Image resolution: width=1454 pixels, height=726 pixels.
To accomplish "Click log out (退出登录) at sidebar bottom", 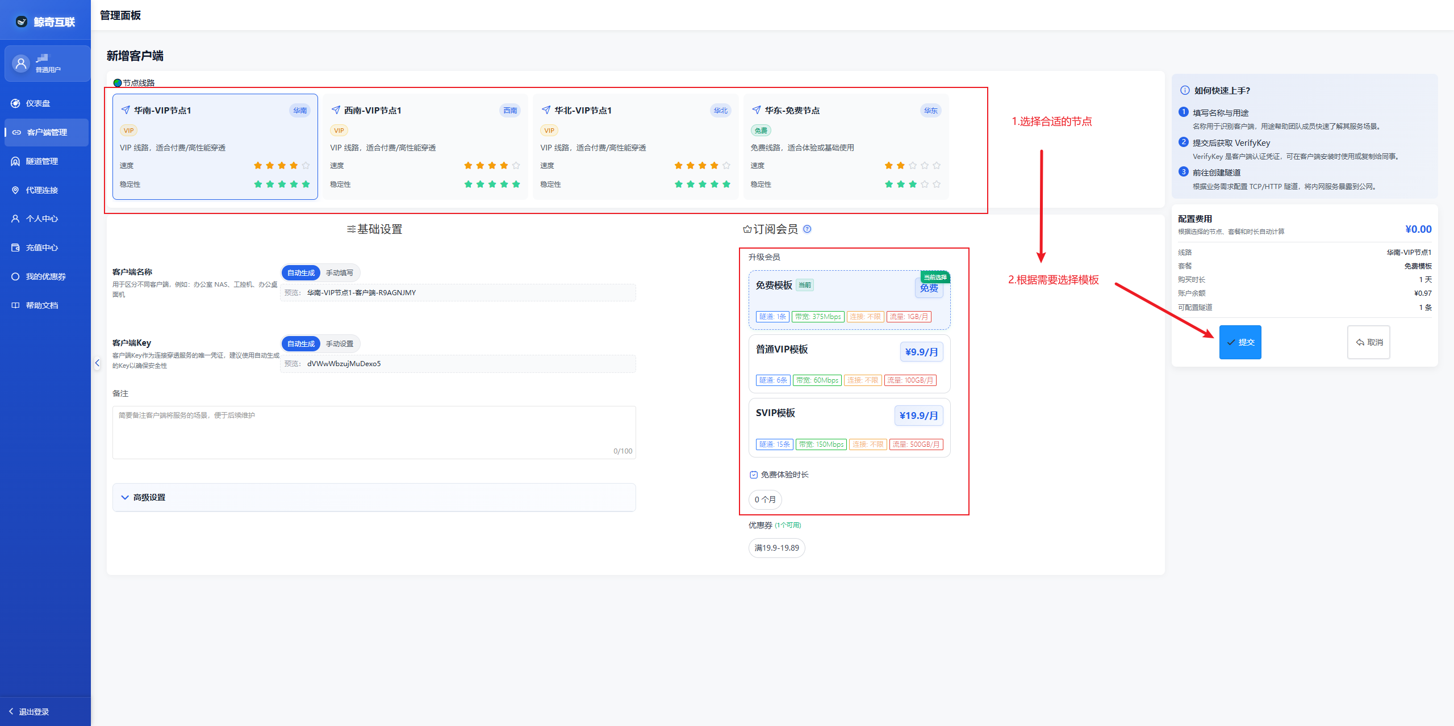I will click(x=33, y=712).
